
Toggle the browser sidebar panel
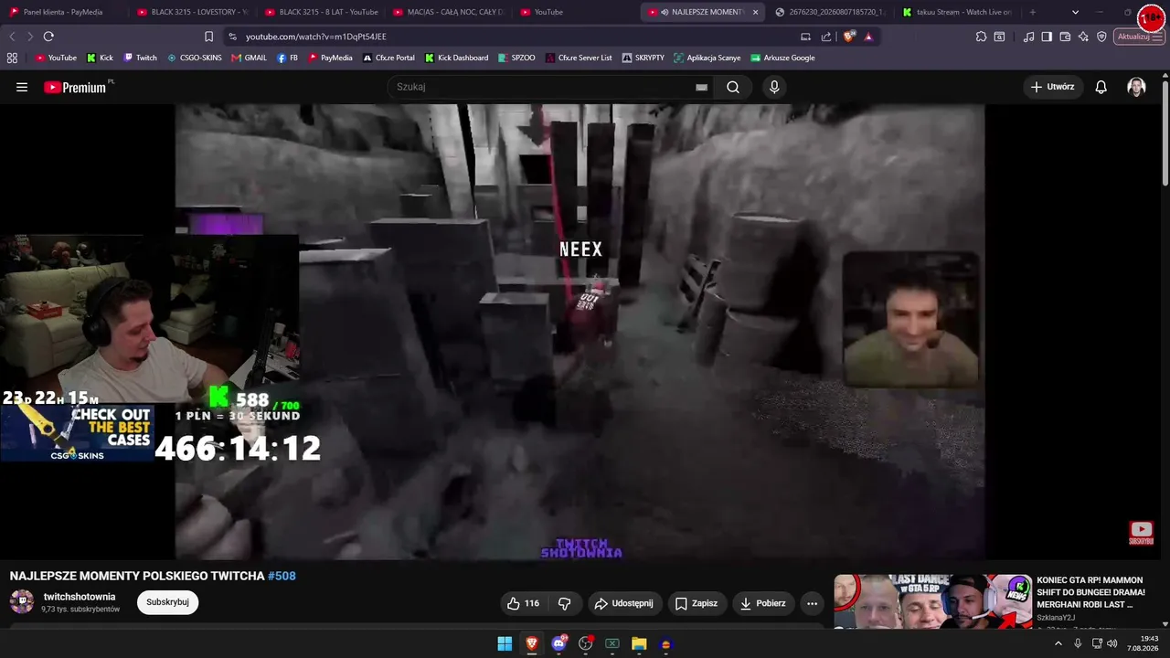pyautogui.click(x=1047, y=37)
